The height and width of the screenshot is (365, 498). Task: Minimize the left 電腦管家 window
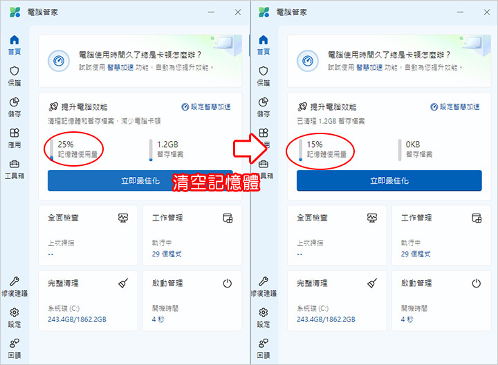pos(211,12)
